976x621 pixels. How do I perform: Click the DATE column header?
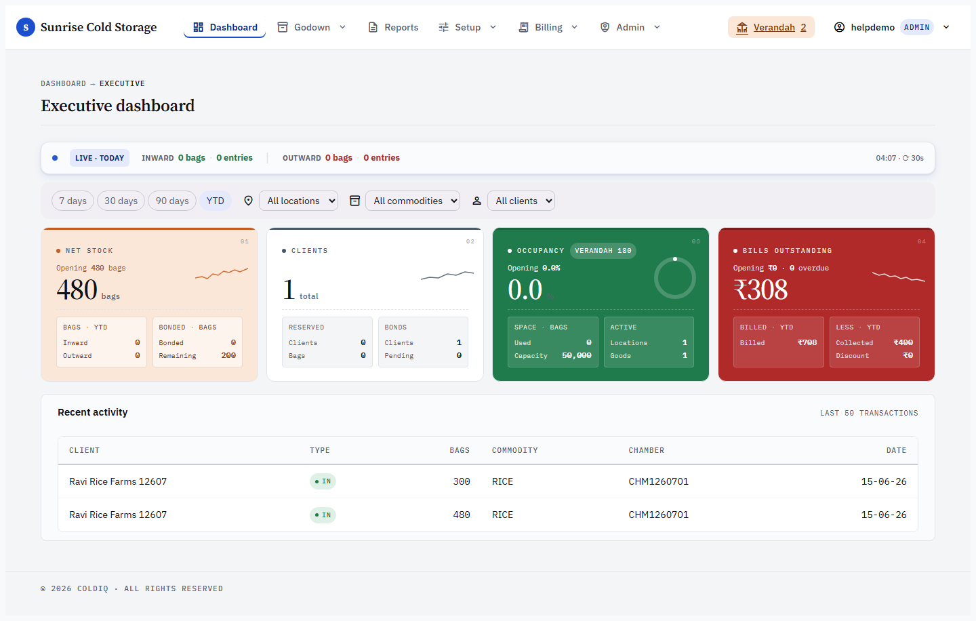click(896, 450)
